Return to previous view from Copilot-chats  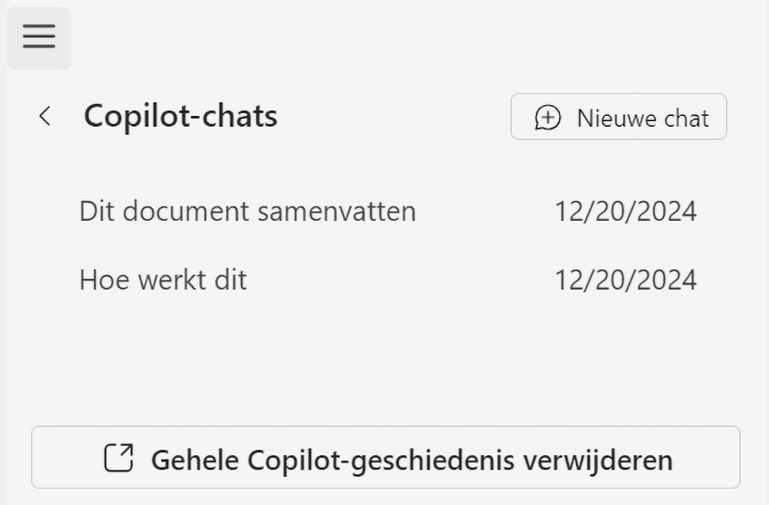(x=44, y=116)
